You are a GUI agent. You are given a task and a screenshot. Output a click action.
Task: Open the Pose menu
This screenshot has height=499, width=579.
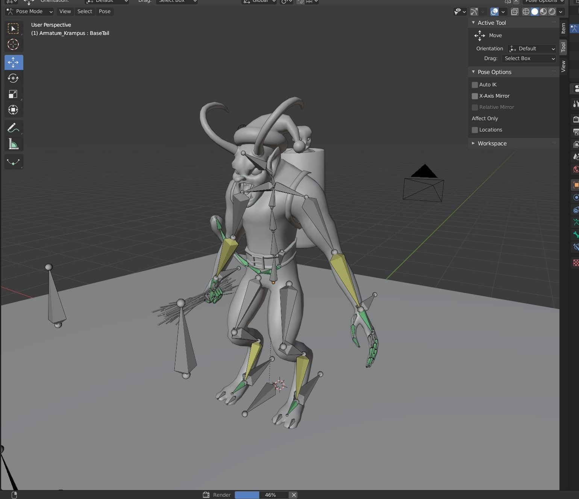[x=105, y=12]
